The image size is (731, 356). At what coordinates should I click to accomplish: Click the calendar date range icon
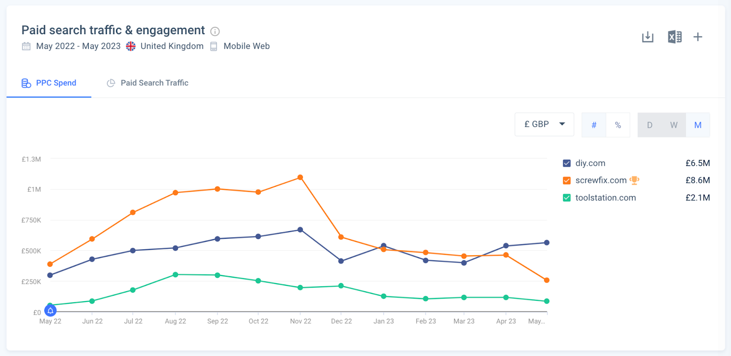pyautogui.click(x=26, y=46)
